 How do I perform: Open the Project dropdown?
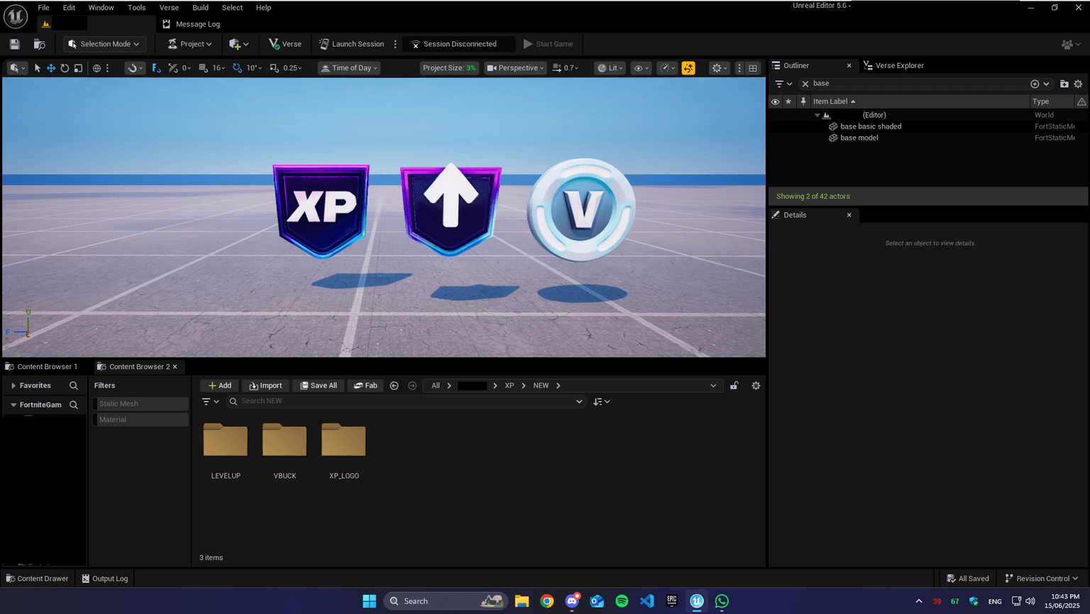point(190,44)
